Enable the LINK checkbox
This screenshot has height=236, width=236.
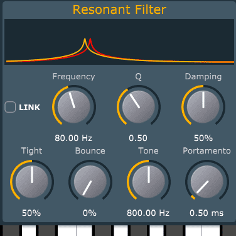tap(10, 107)
